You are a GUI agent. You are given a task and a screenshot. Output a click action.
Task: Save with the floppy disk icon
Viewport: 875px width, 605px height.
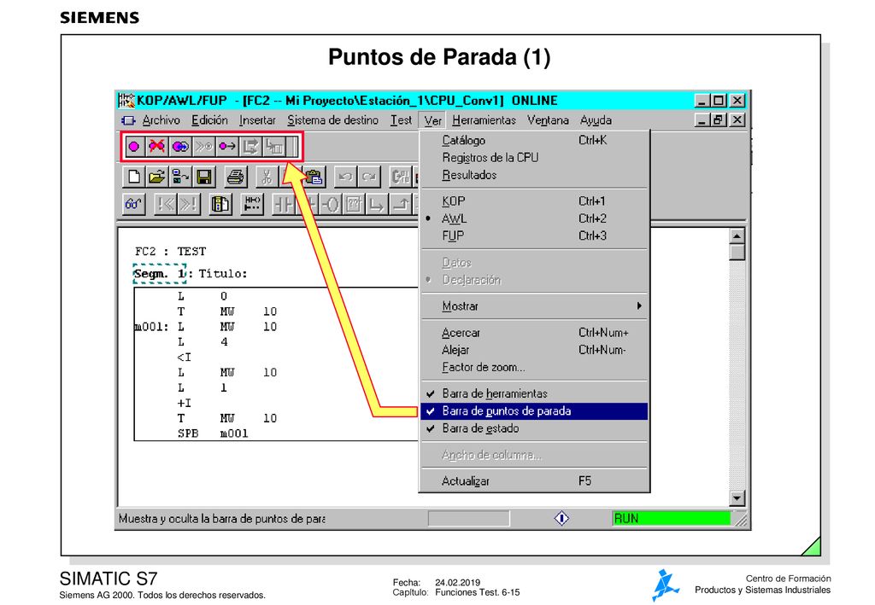pyautogui.click(x=203, y=177)
